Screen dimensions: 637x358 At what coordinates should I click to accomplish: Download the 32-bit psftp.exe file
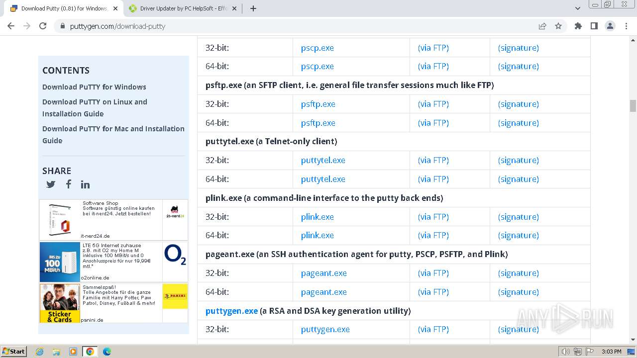(x=318, y=104)
